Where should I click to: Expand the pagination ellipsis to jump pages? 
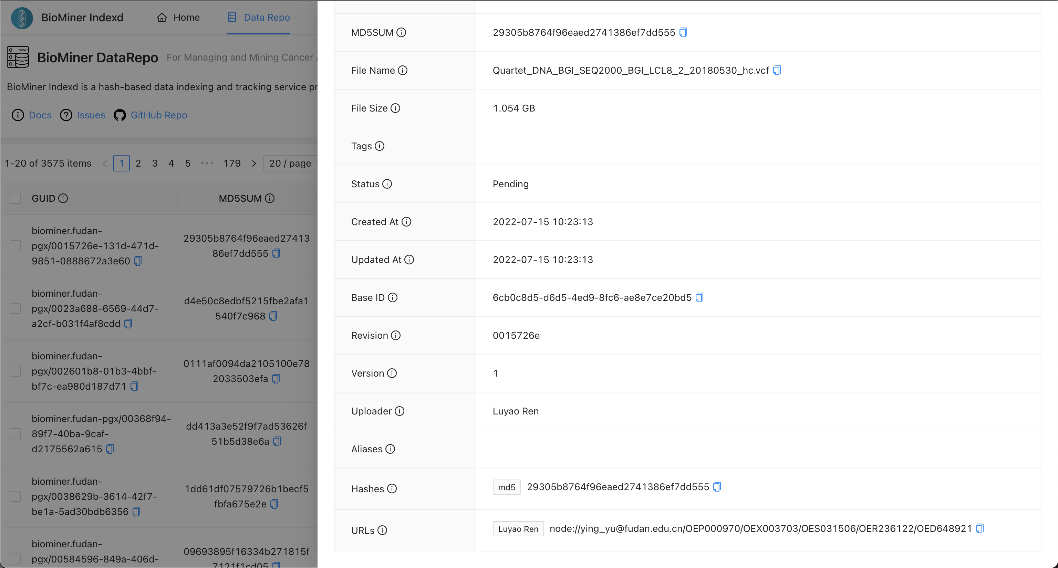(207, 163)
